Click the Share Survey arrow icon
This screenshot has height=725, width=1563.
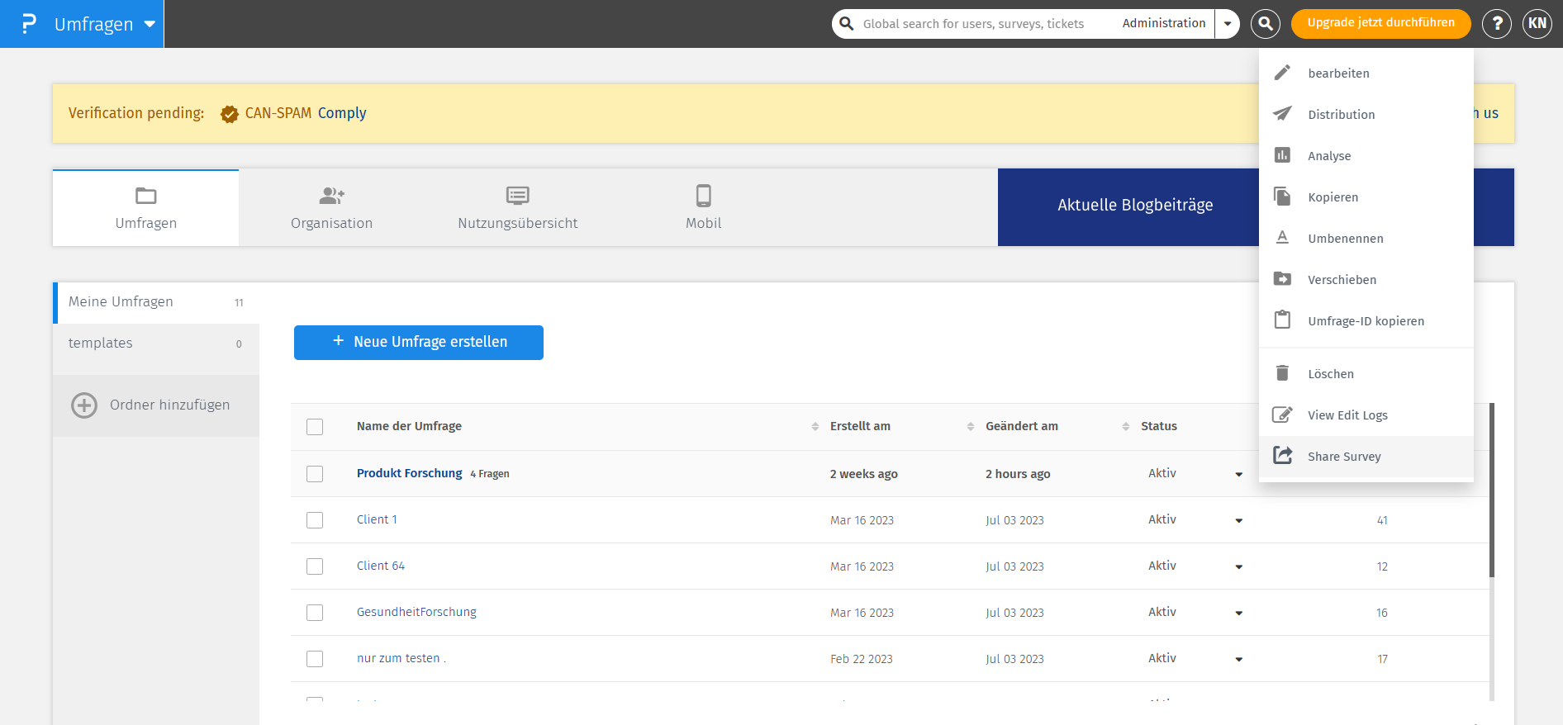click(1282, 456)
